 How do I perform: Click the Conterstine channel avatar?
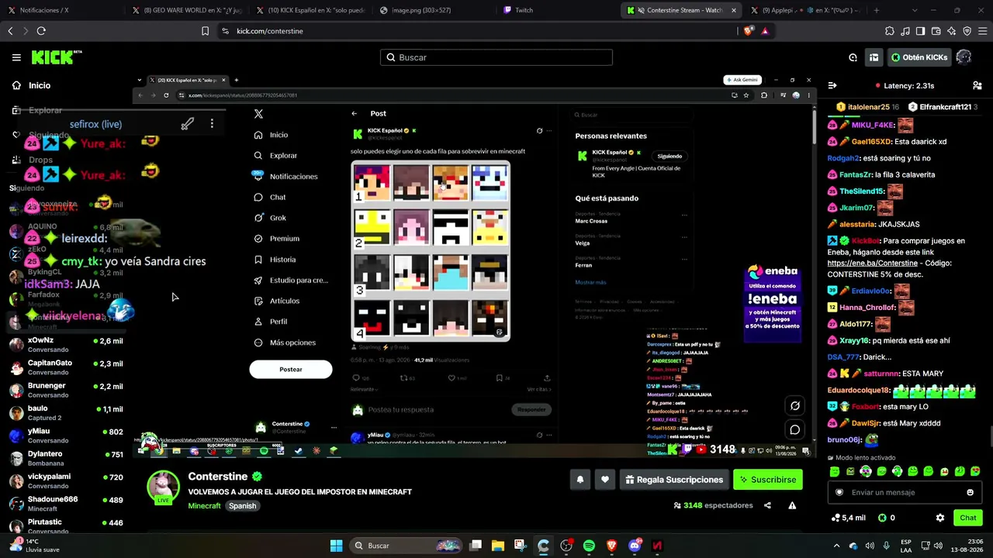tap(164, 487)
